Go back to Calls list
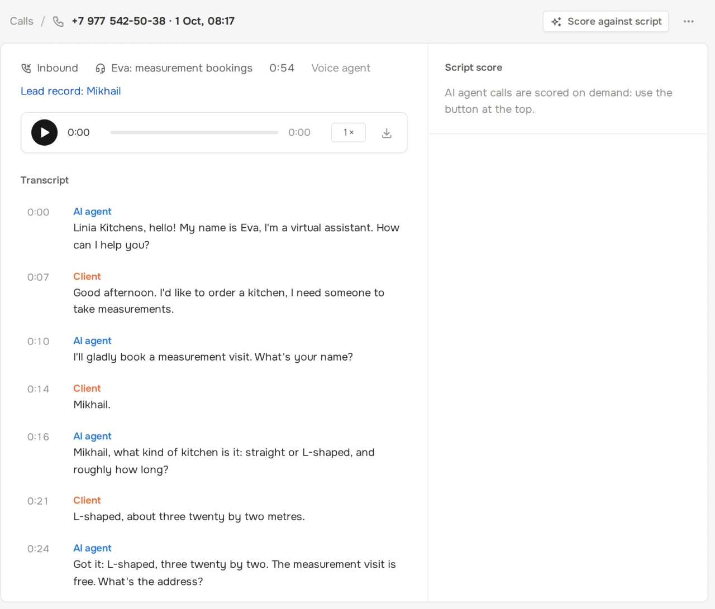This screenshot has height=609, width=715. [x=22, y=21]
